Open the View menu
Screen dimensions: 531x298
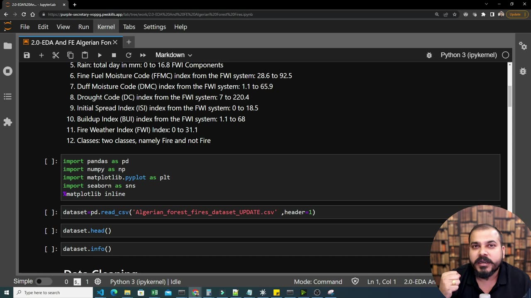[x=63, y=26]
